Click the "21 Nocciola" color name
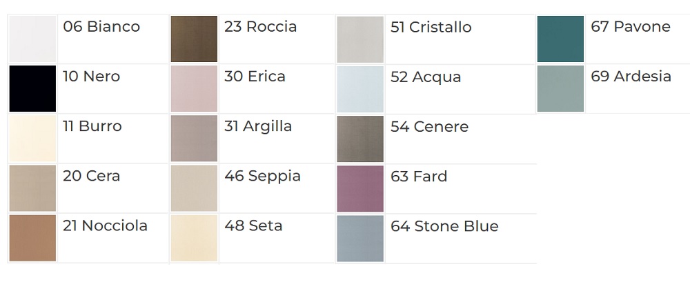 [x=105, y=225]
